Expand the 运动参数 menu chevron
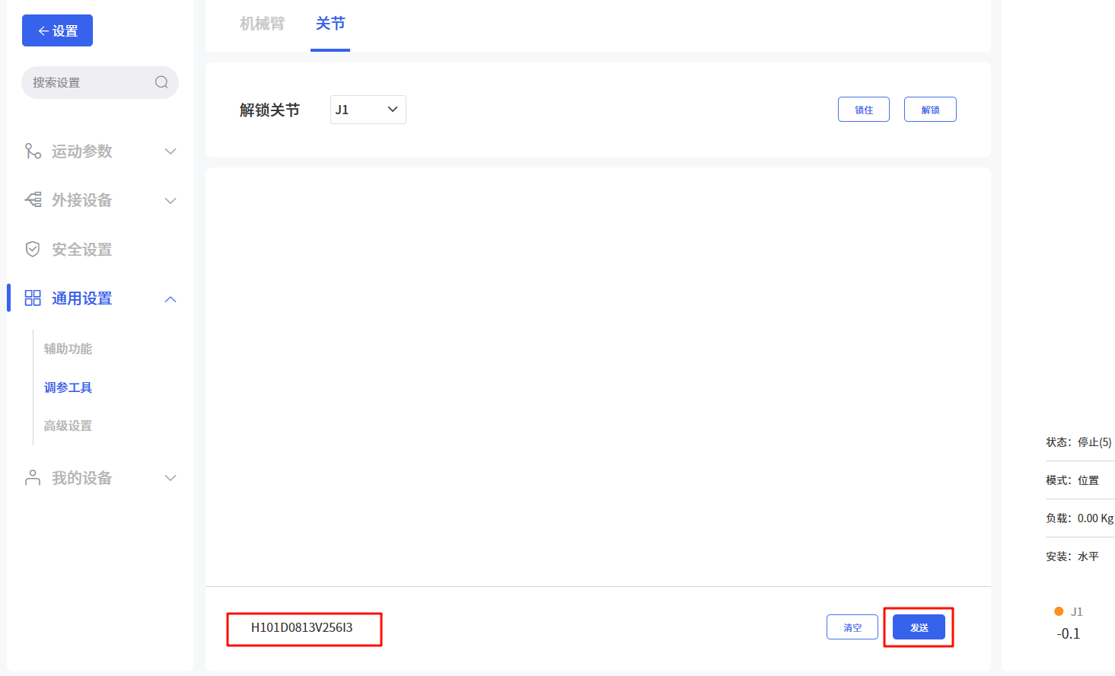Screen dimensions: 1115x676 click(x=170, y=151)
